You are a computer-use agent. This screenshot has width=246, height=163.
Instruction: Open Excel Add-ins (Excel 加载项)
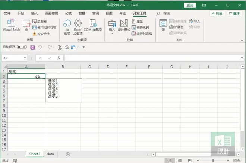click(x=78, y=27)
